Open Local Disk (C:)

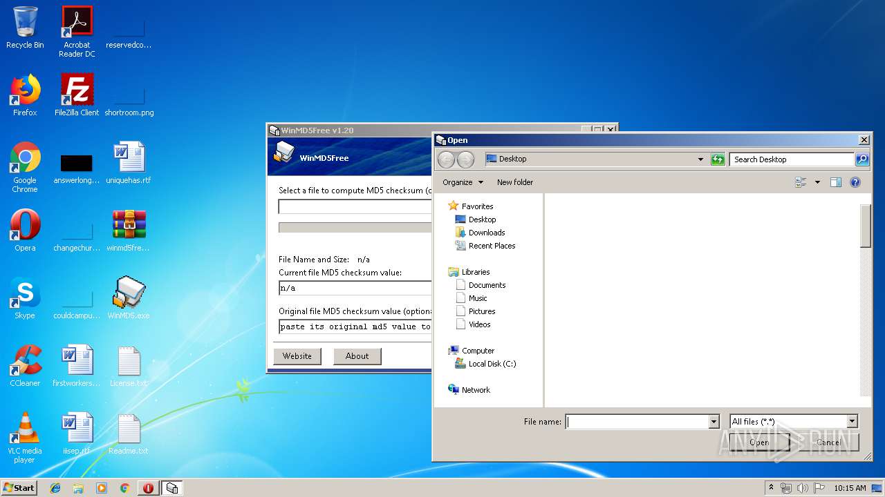coord(492,364)
